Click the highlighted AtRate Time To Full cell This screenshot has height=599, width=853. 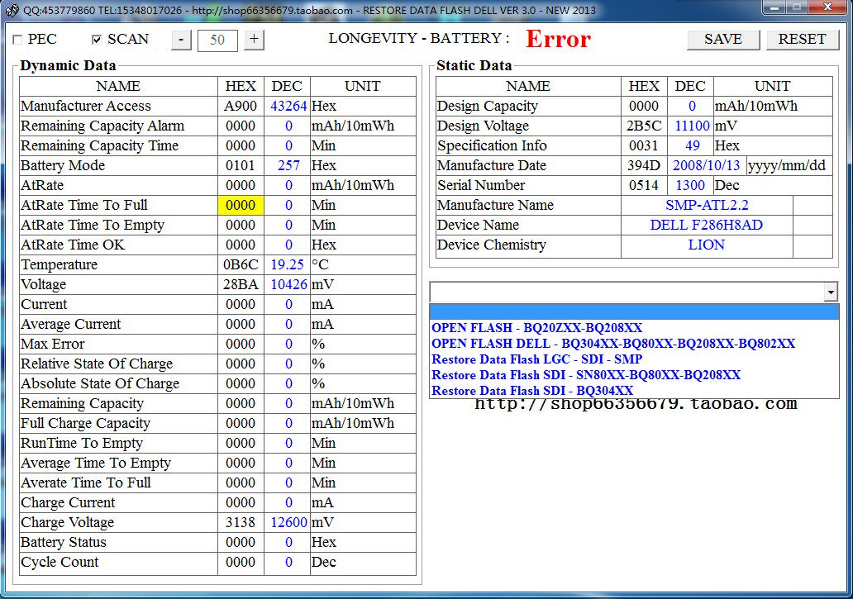[240, 205]
